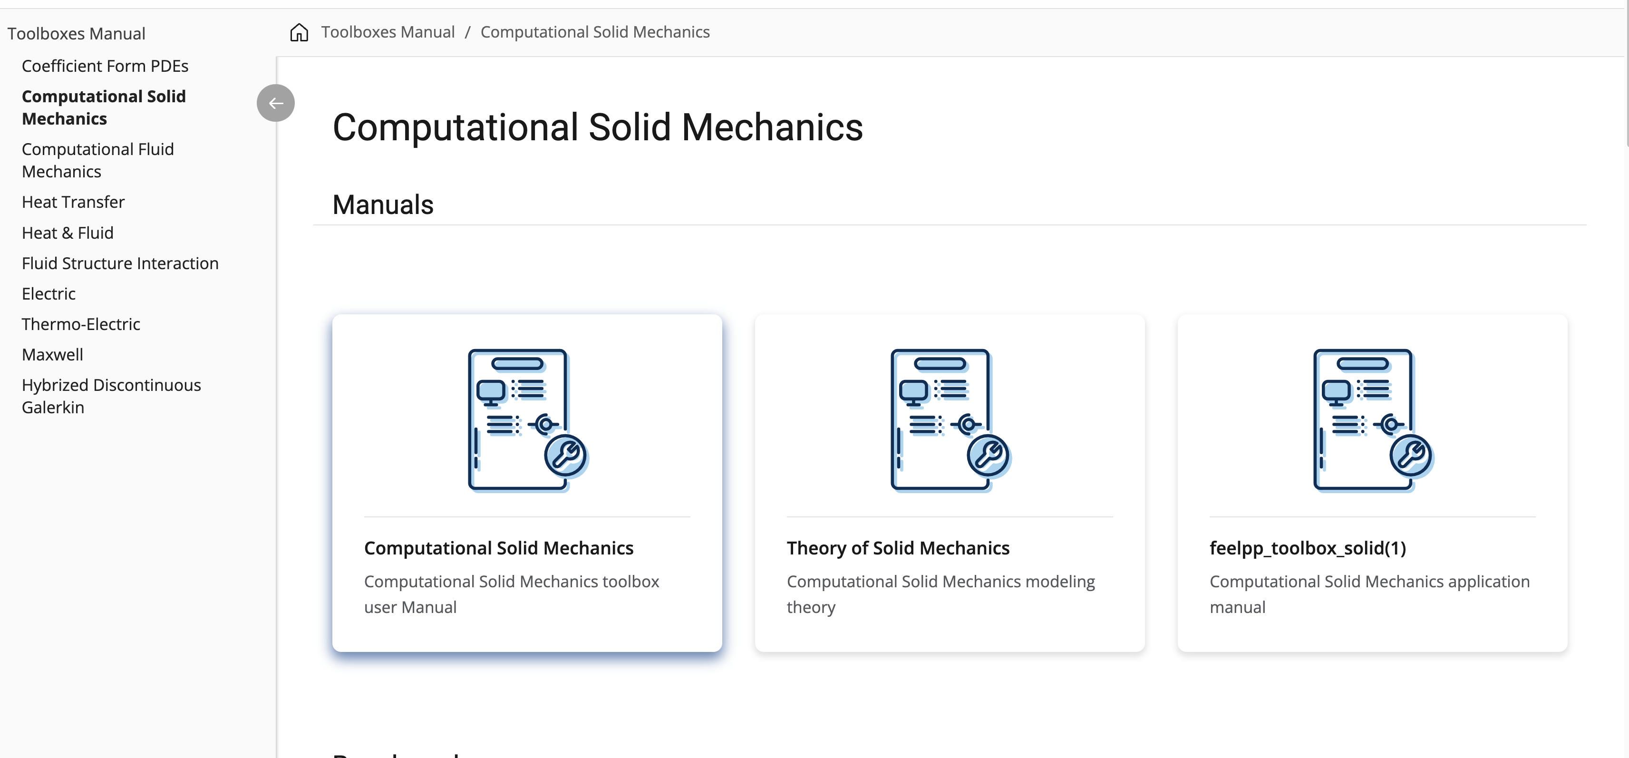Screen dimensions: 1629x758
Task: Click the feelpp_toolbox_solid(1) card icon
Action: click(1373, 420)
